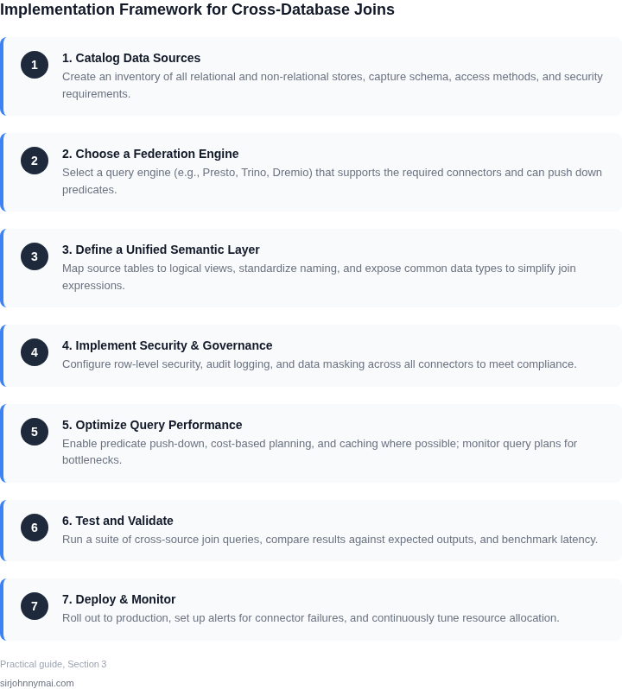Select the step 4 number badge
Screen dimensions: 622x689
coord(35,352)
